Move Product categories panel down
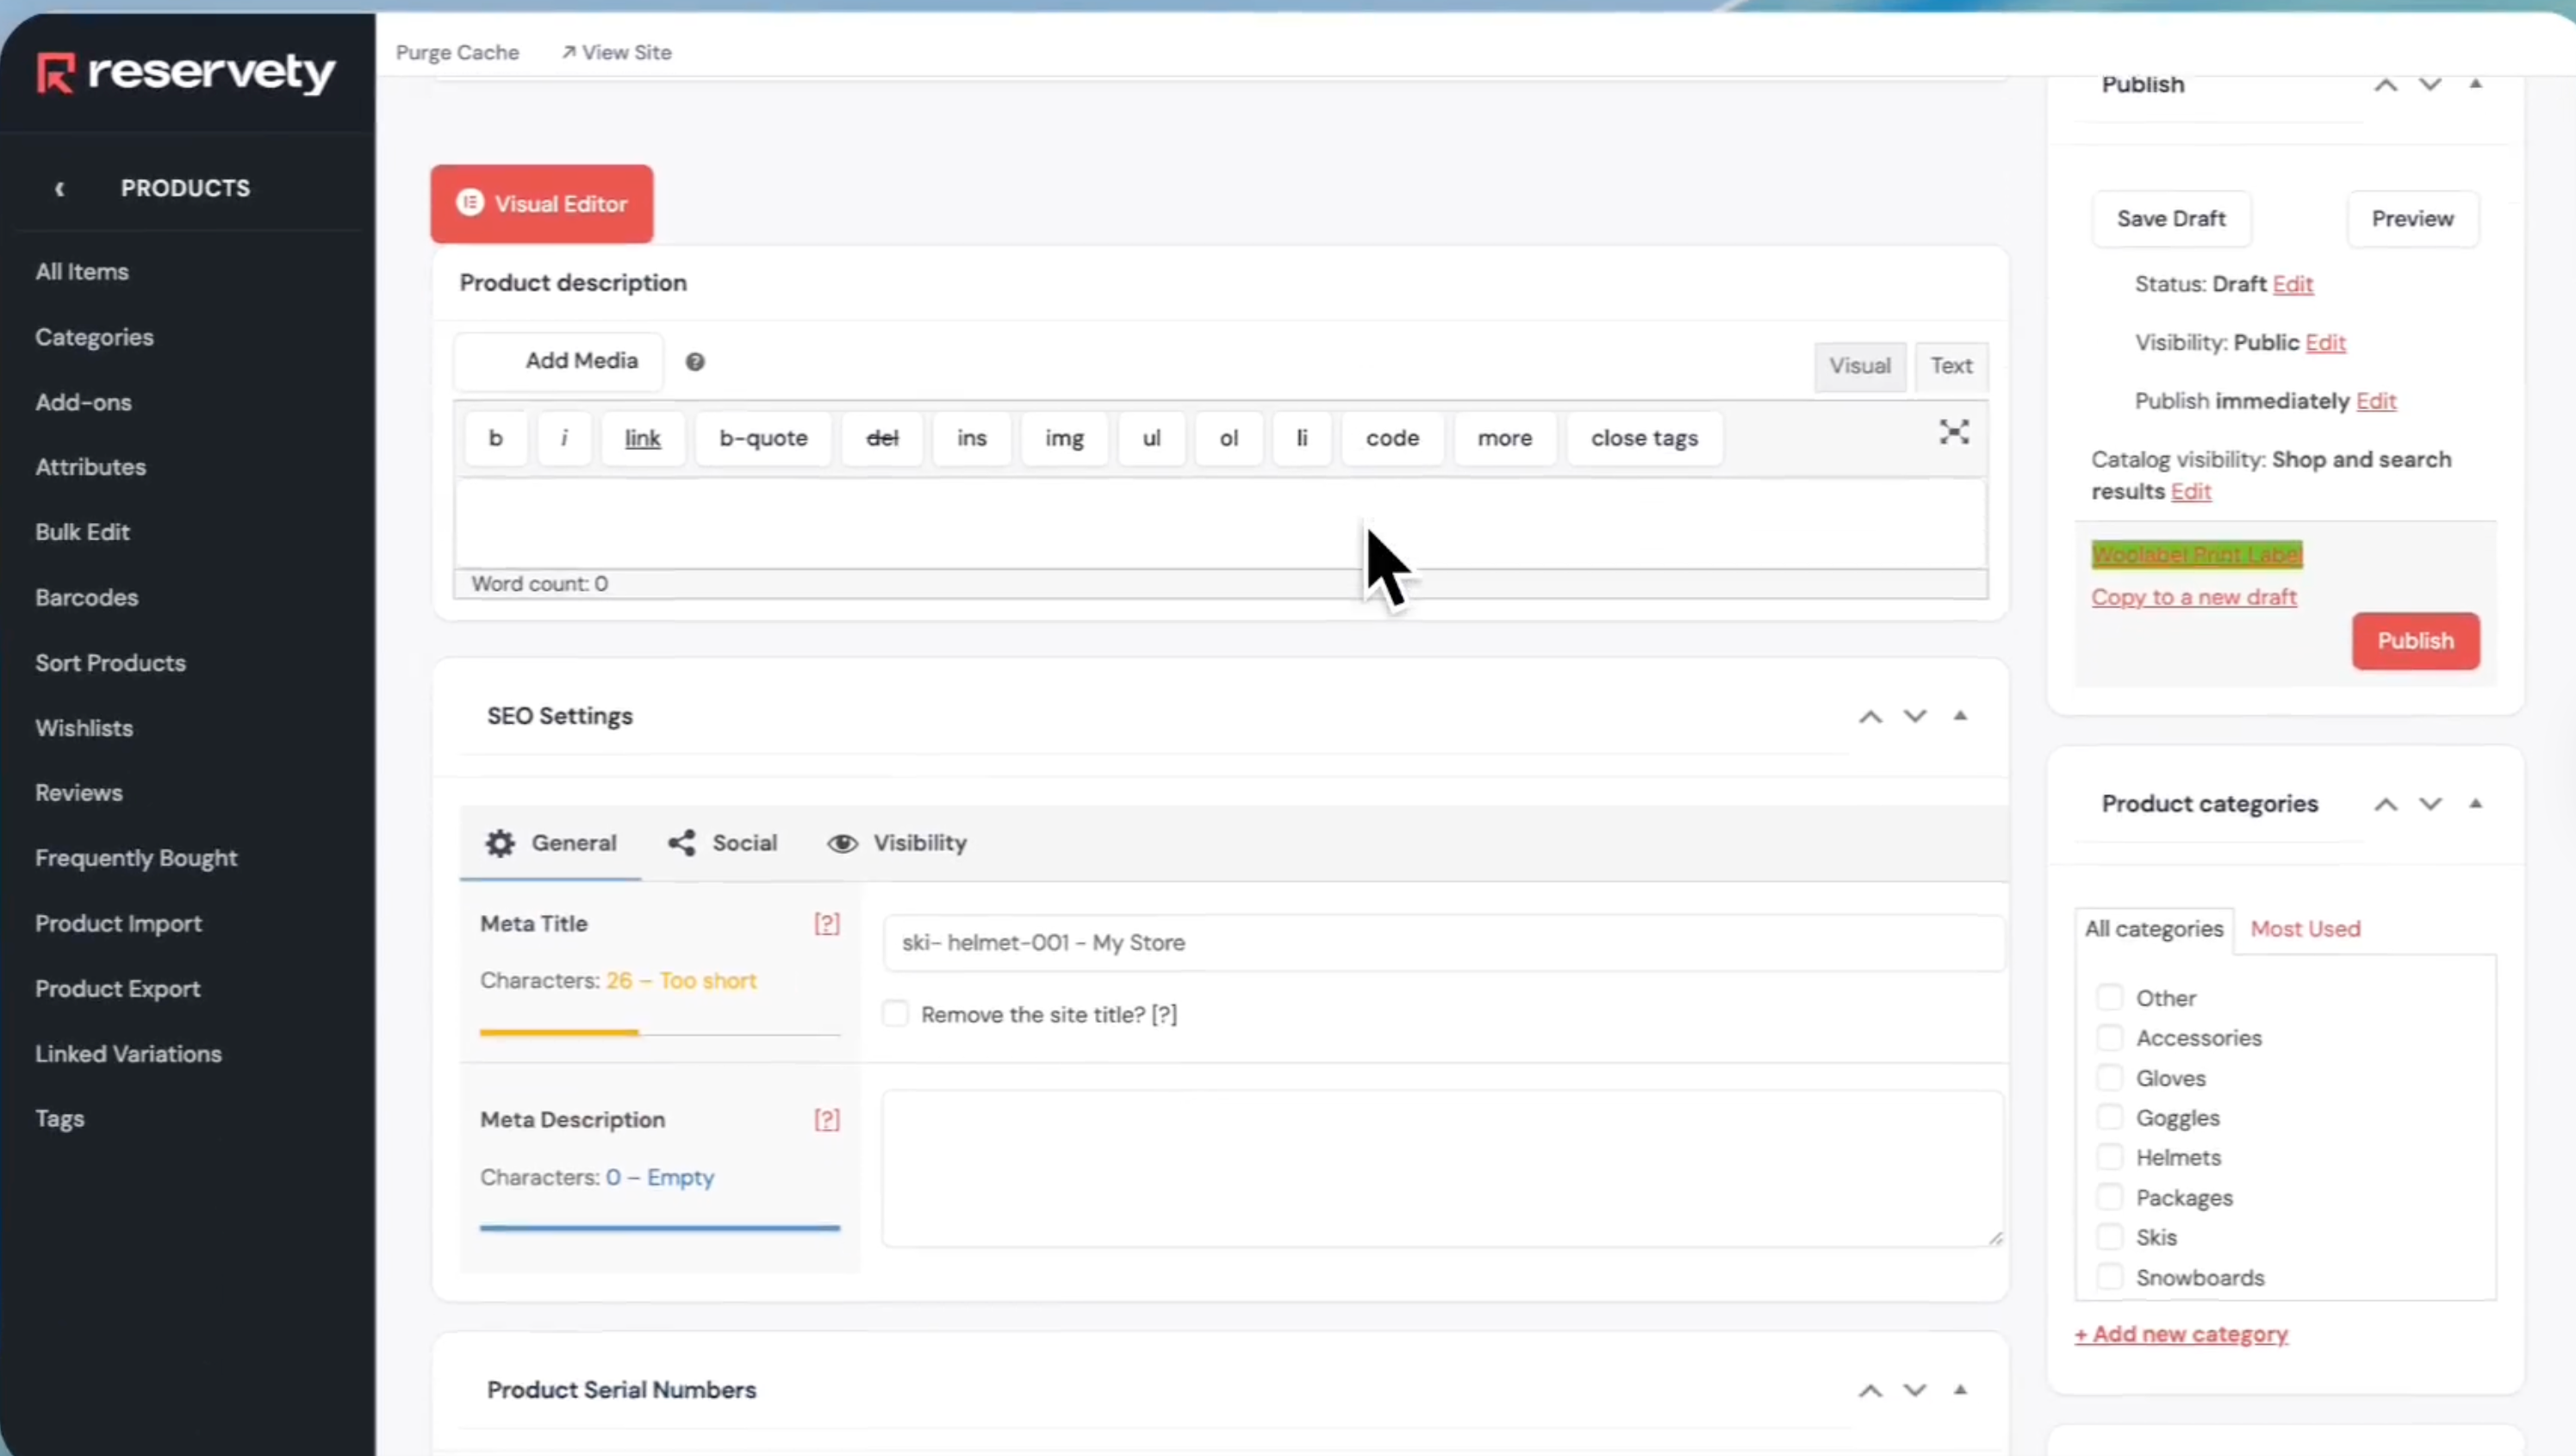 (2430, 804)
